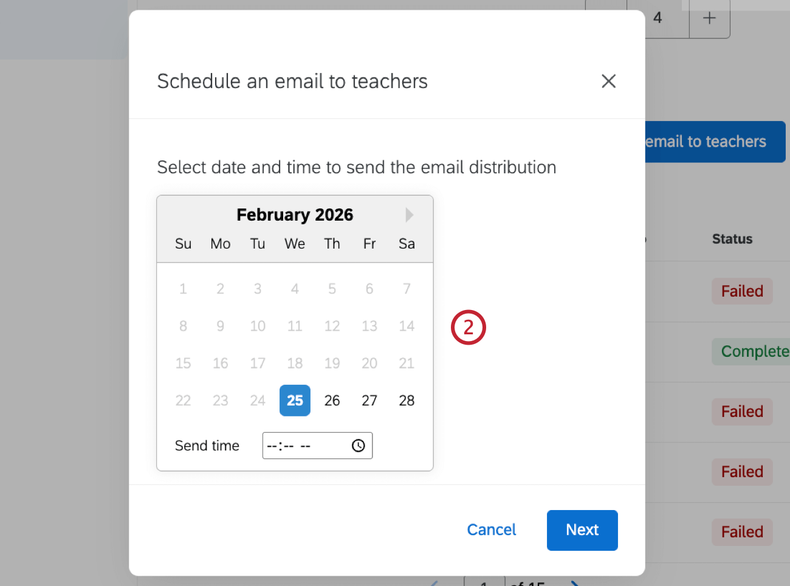Pick Saturday the 28th on the calendar
Screen dimensions: 790x586
[x=406, y=401]
